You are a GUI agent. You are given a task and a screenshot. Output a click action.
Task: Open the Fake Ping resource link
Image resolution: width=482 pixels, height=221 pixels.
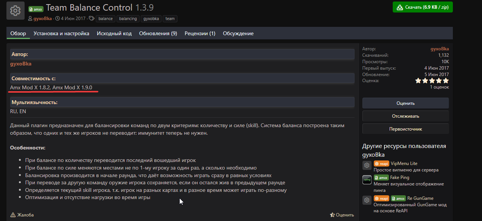point(400,177)
